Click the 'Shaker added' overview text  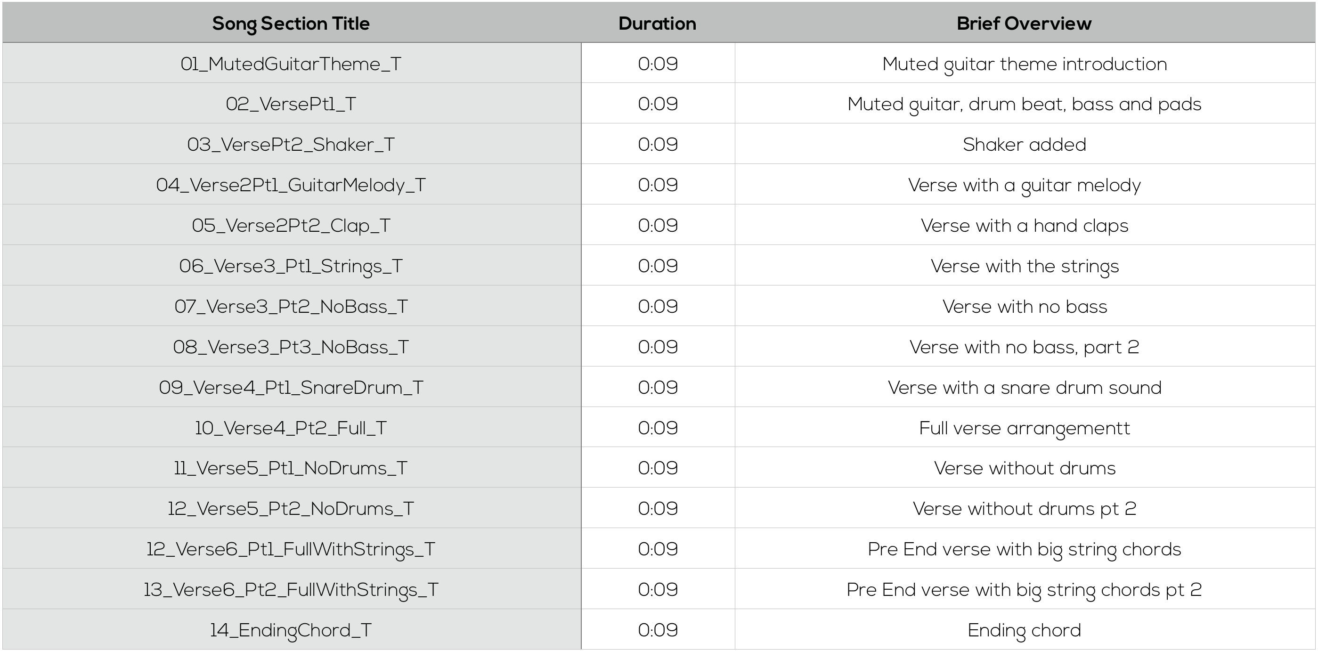[x=1025, y=144]
